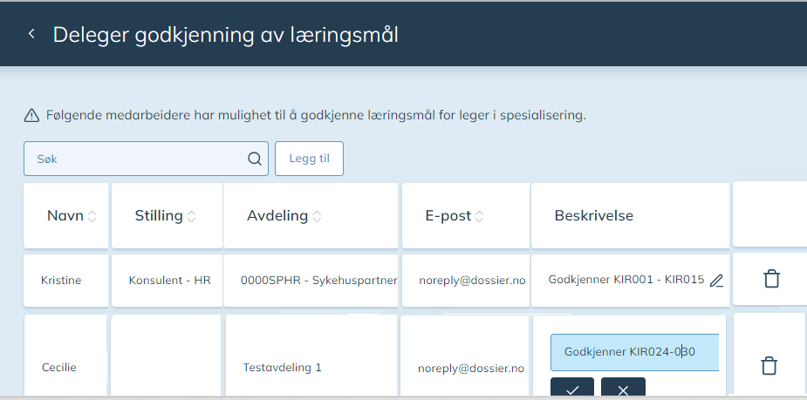The height and width of the screenshot is (400, 807).
Task: Confirm the description edit with the checkmark
Action: point(571,389)
